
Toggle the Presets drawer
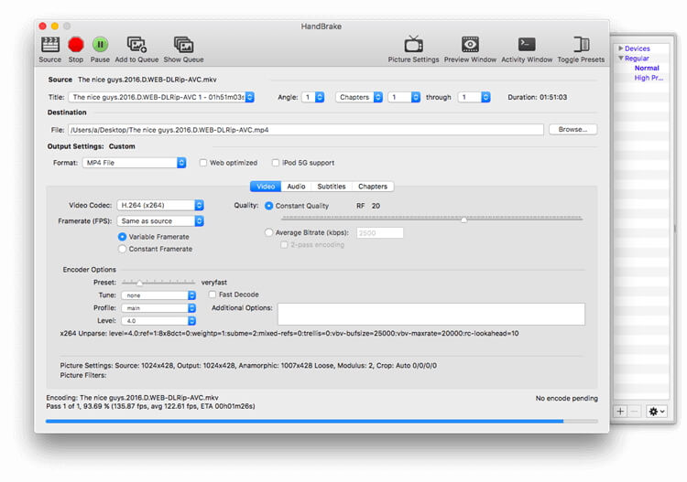coord(581,44)
